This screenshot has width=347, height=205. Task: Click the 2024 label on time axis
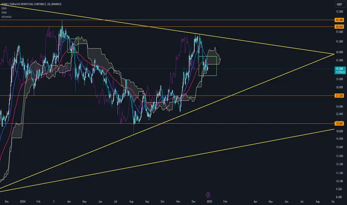[23, 202]
